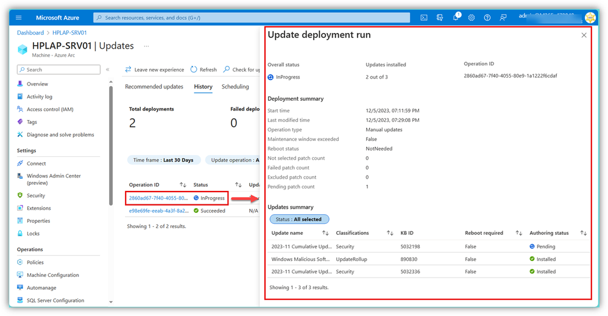Open Directories and subscriptions filter icon
This screenshot has height=316, width=608.
[440, 18]
